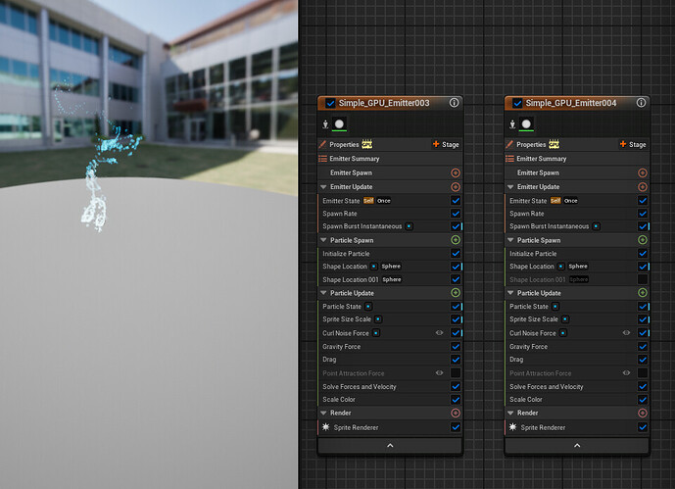Collapse Emitter Update section in Emitter003
Viewport: 675px width, 489px height.
click(323, 187)
